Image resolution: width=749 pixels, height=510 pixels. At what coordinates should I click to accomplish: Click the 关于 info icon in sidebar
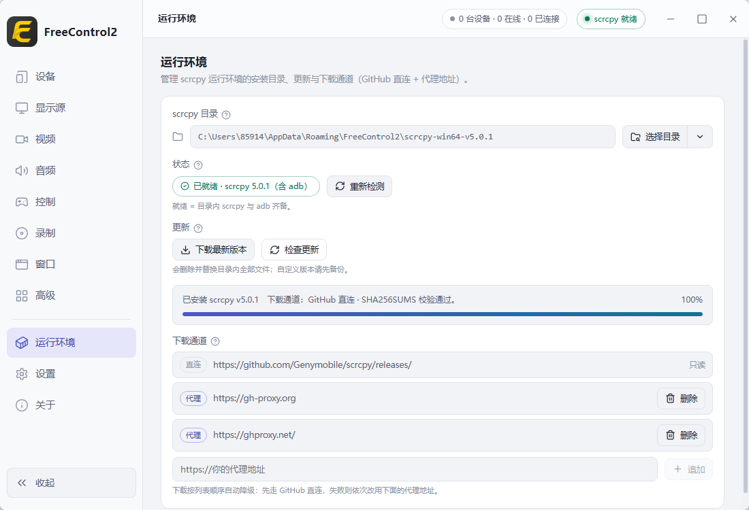pyautogui.click(x=22, y=405)
